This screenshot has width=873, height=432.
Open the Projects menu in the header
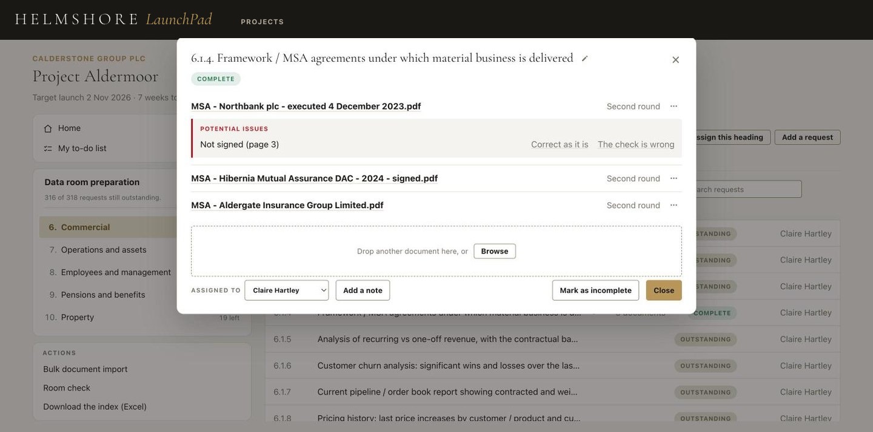[x=263, y=22]
